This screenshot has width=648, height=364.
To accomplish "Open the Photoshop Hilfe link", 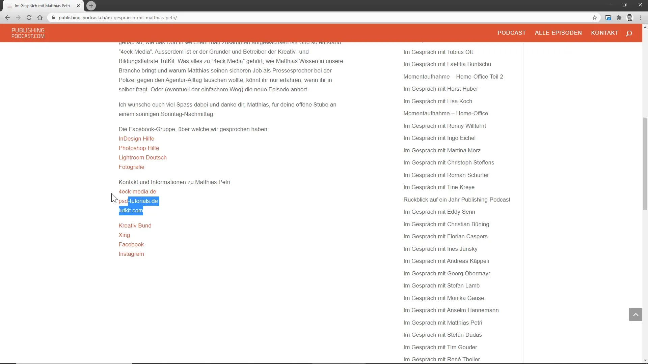I will [x=139, y=148].
